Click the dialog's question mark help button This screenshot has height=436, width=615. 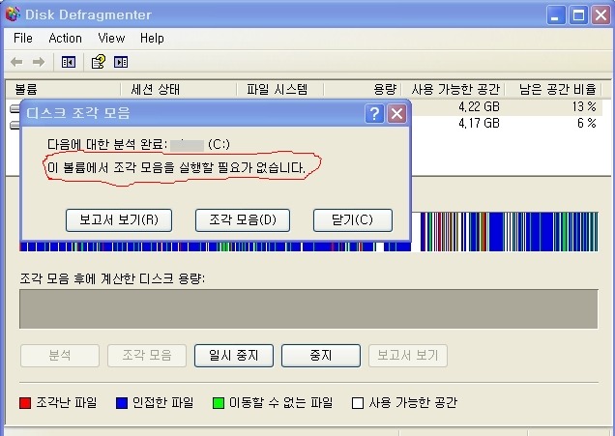click(374, 114)
